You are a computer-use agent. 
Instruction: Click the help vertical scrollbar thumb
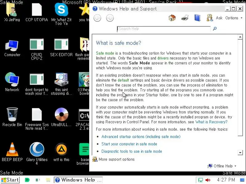point(240,88)
